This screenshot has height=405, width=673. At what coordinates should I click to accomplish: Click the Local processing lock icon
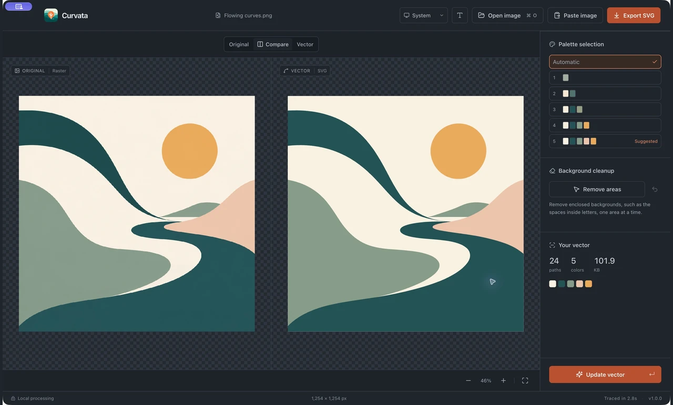[x=13, y=398]
